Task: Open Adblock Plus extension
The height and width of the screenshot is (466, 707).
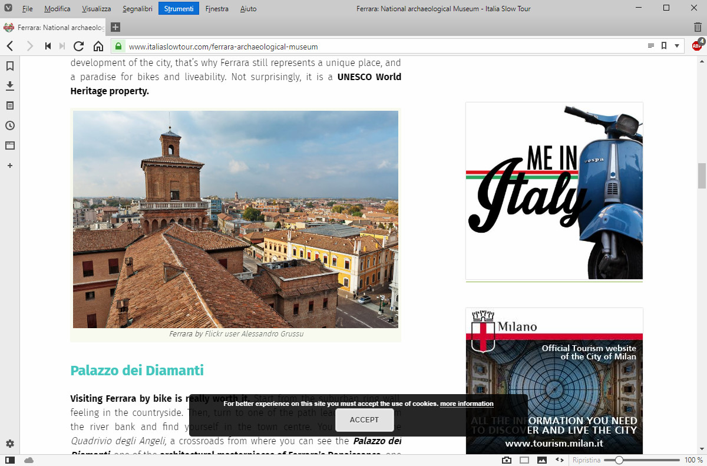Action: 698,45
